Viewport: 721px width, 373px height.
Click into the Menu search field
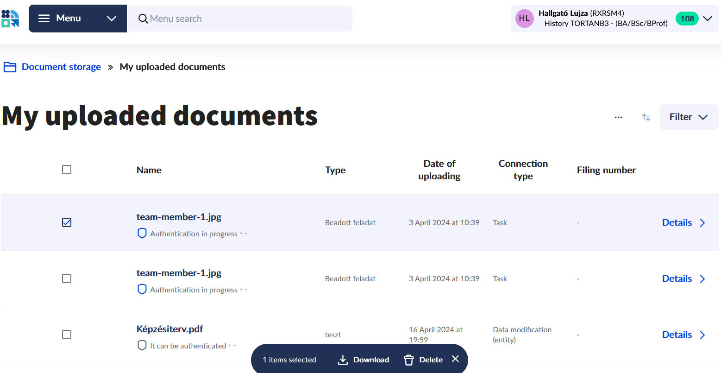point(245,19)
